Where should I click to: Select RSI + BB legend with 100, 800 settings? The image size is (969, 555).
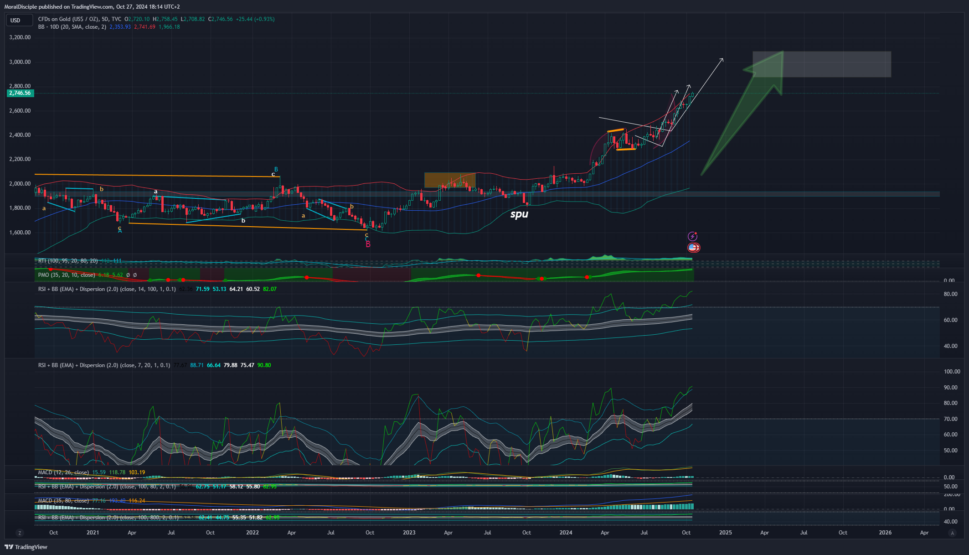pos(108,518)
